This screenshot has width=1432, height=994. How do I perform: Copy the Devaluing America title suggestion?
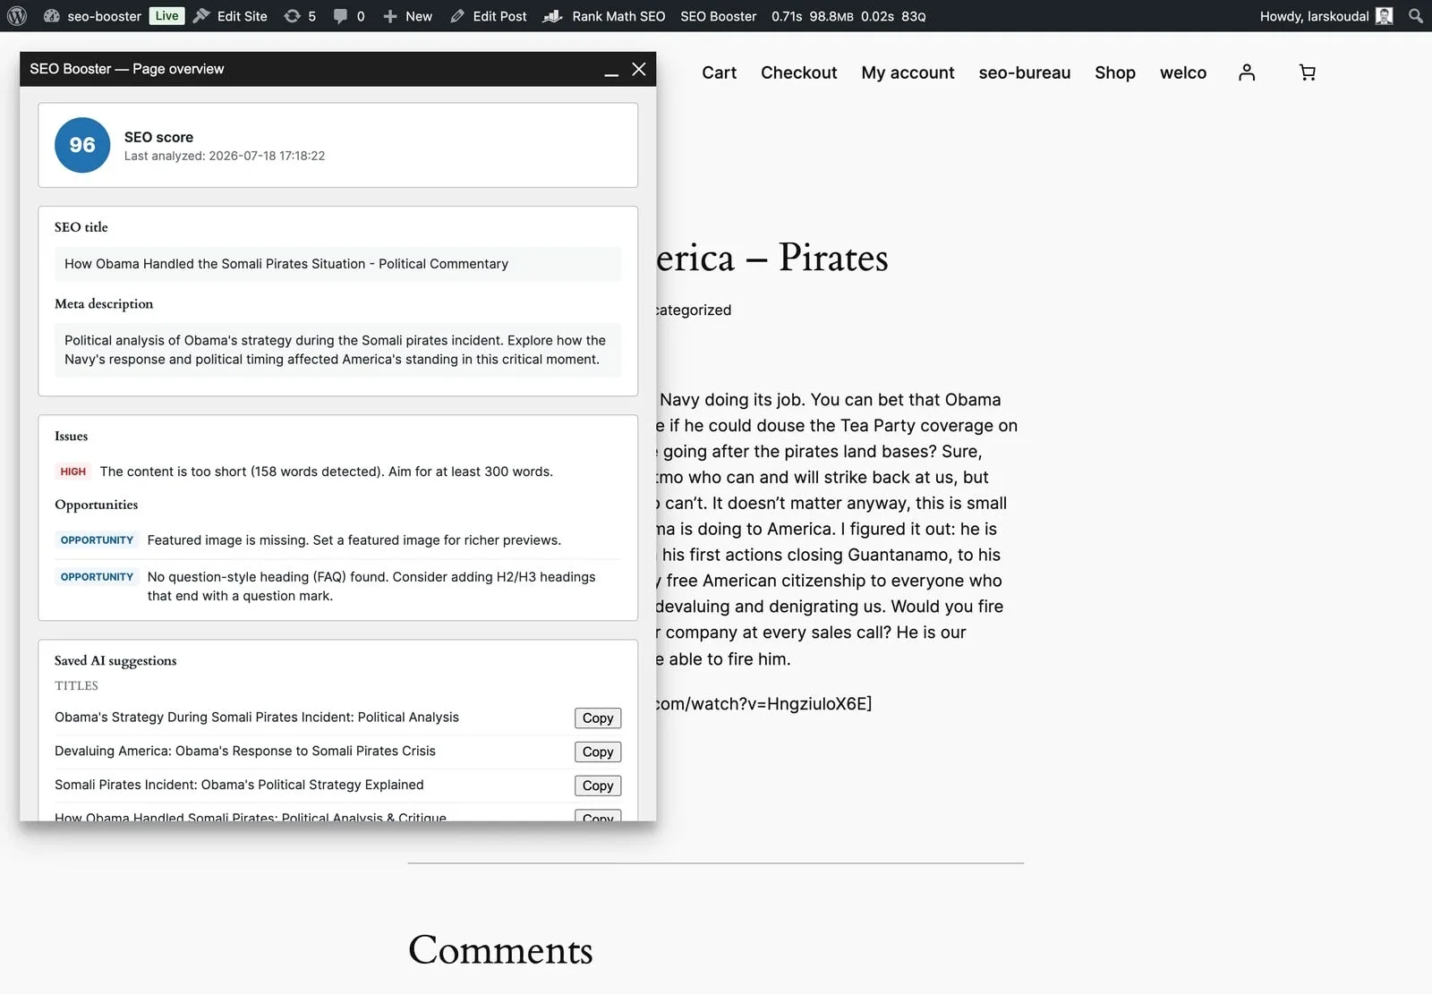[598, 752]
